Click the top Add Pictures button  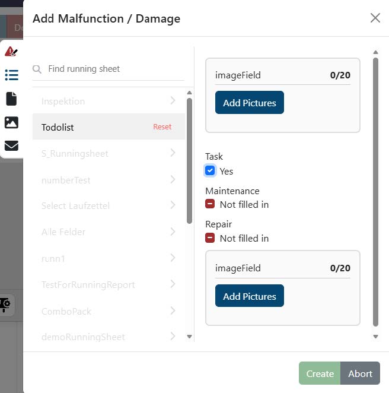(x=249, y=103)
